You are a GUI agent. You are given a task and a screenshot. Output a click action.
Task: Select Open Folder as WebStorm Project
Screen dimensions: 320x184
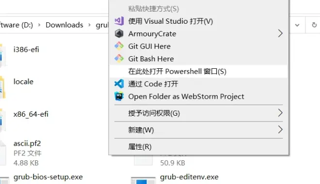(x=198, y=96)
